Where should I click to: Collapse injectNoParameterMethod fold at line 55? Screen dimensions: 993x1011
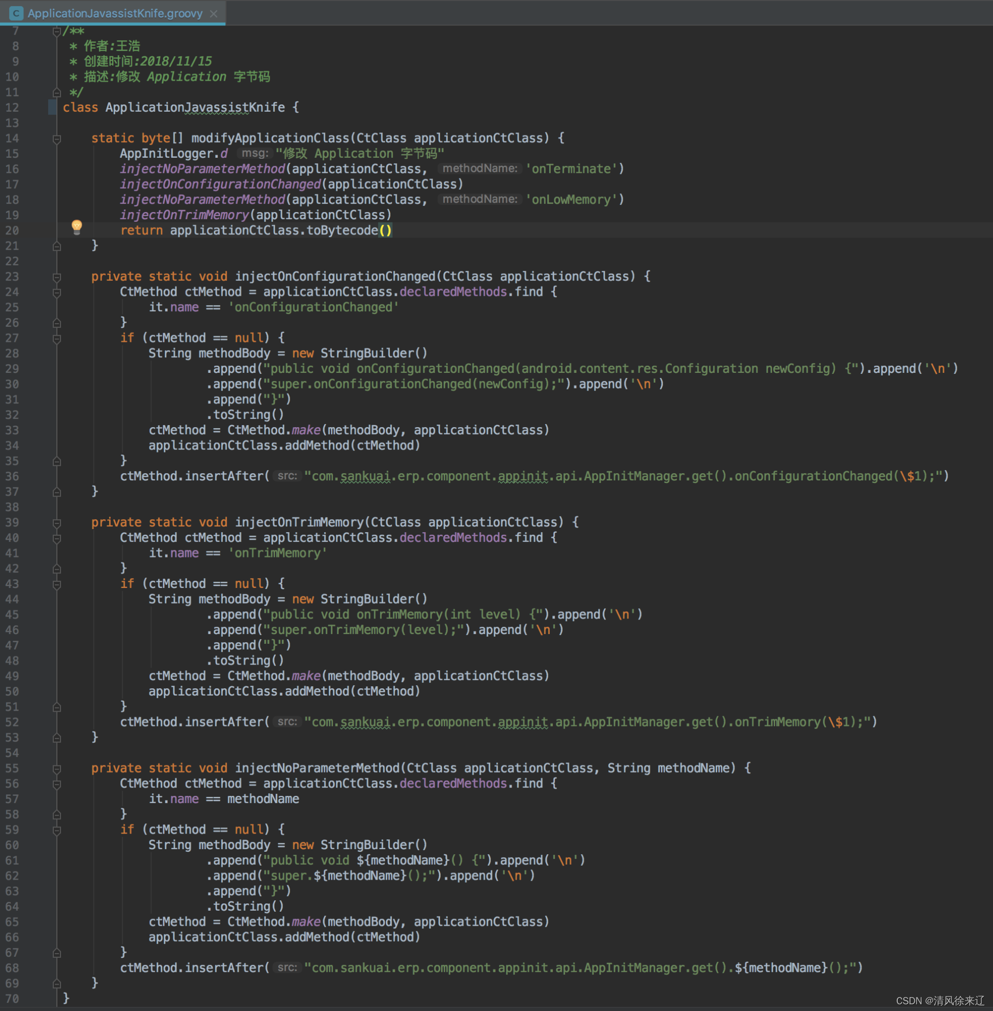57,768
